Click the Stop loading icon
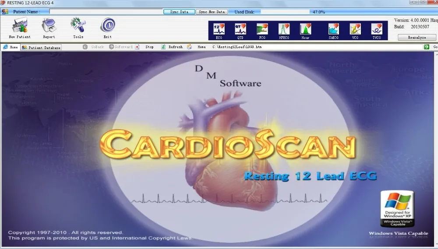The image size is (438, 249). (x=137, y=47)
